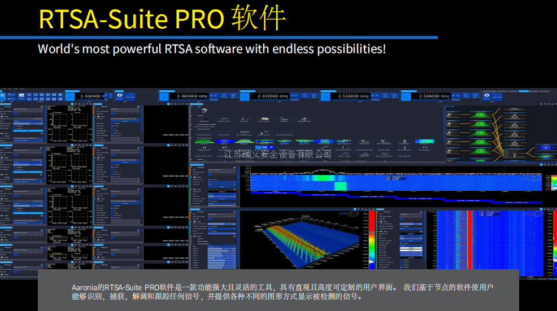Open the Setup menu
The width and height of the screenshot is (557, 311).
pyautogui.click(x=23, y=89)
